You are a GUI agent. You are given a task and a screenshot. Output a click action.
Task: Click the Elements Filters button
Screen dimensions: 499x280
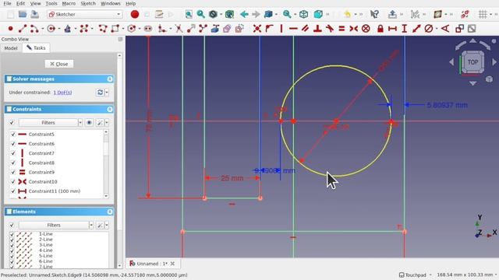[x=54, y=225]
